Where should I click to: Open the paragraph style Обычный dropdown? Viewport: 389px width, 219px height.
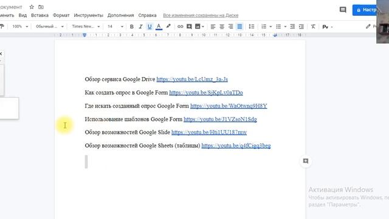50,26
